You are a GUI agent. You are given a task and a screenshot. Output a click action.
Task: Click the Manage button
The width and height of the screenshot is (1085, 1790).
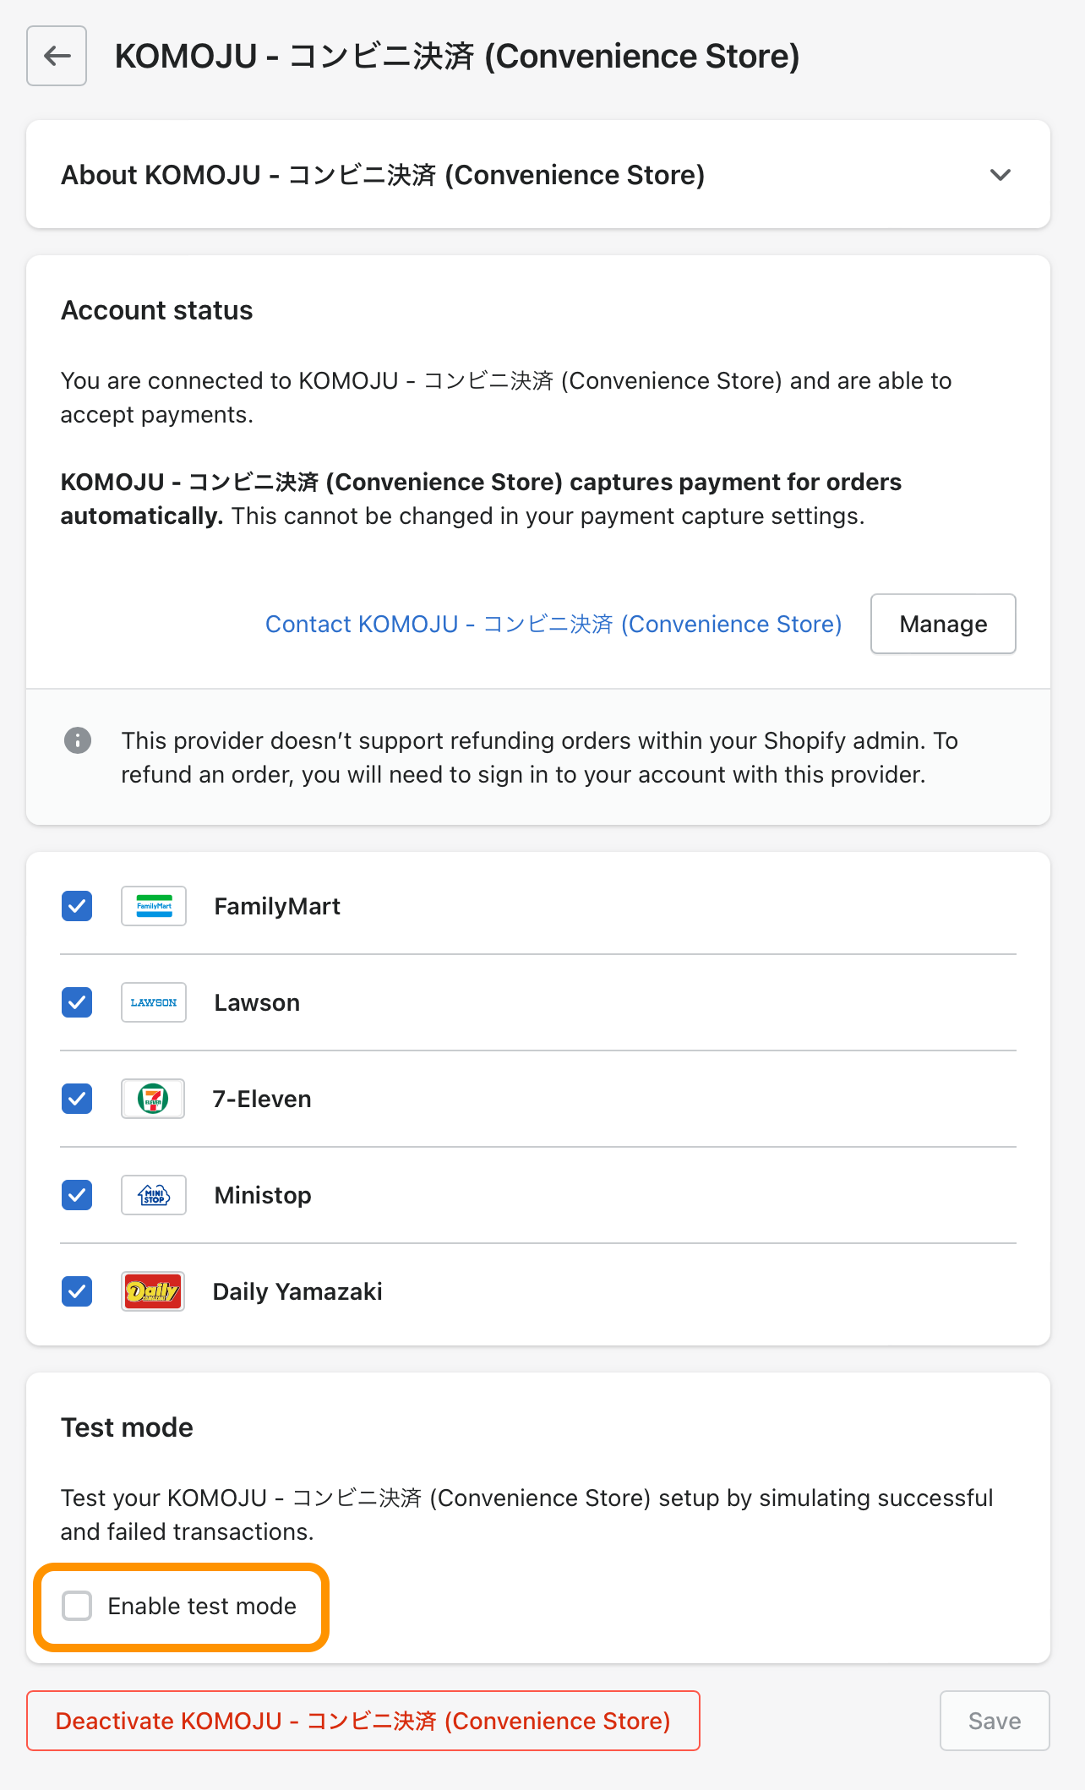[943, 624]
